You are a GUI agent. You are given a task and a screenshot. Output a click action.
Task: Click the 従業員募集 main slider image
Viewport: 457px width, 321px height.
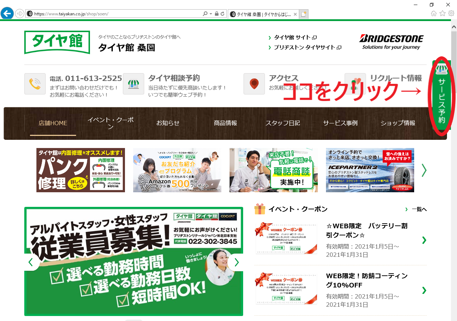point(134,261)
